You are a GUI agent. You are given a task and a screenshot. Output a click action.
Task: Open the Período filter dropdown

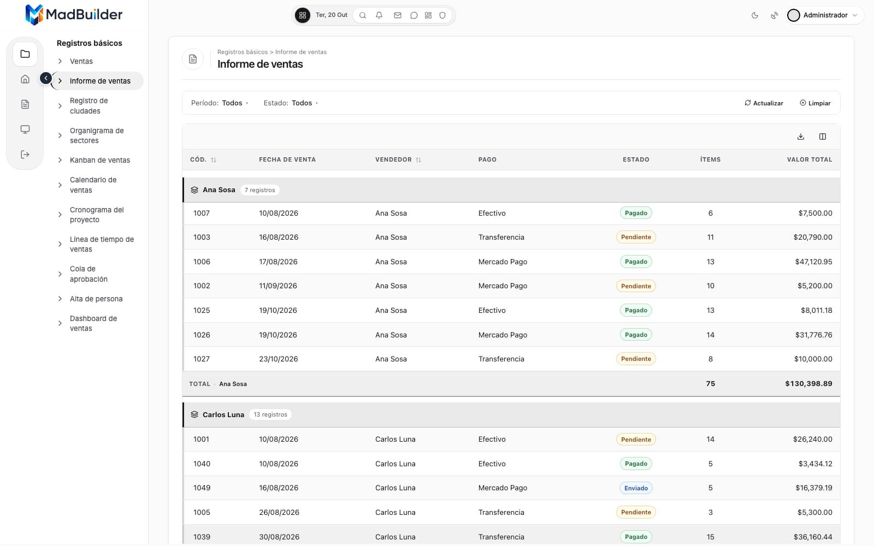click(x=220, y=103)
